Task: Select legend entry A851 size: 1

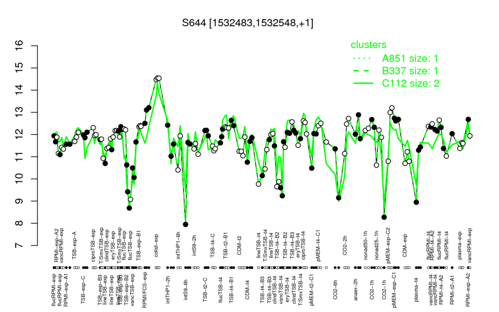Action: pos(410,58)
